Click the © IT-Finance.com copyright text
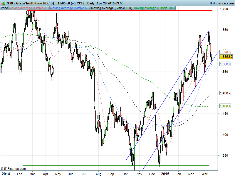This screenshot has width=235, height=176. pyautogui.click(x=13, y=169)
